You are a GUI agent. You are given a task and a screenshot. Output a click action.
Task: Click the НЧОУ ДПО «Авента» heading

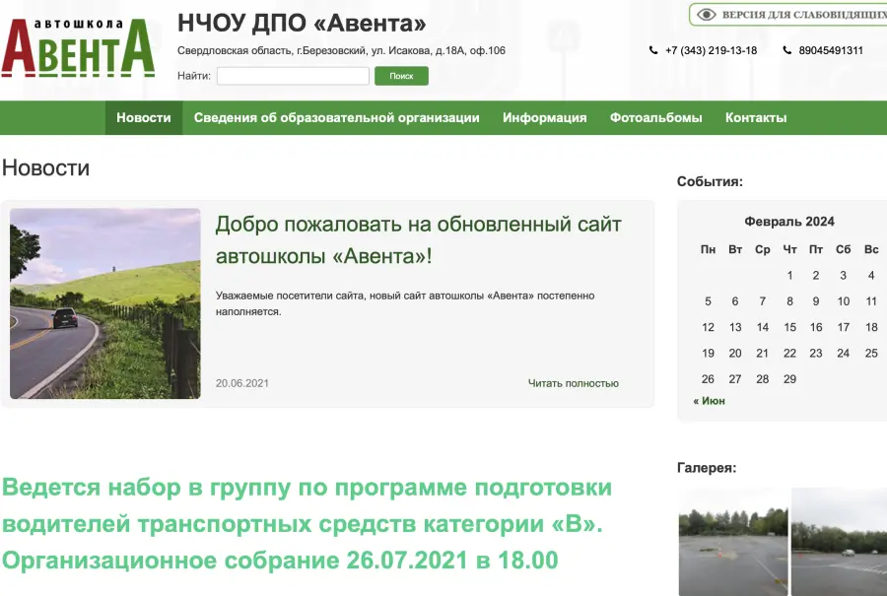tap(302, 24)
